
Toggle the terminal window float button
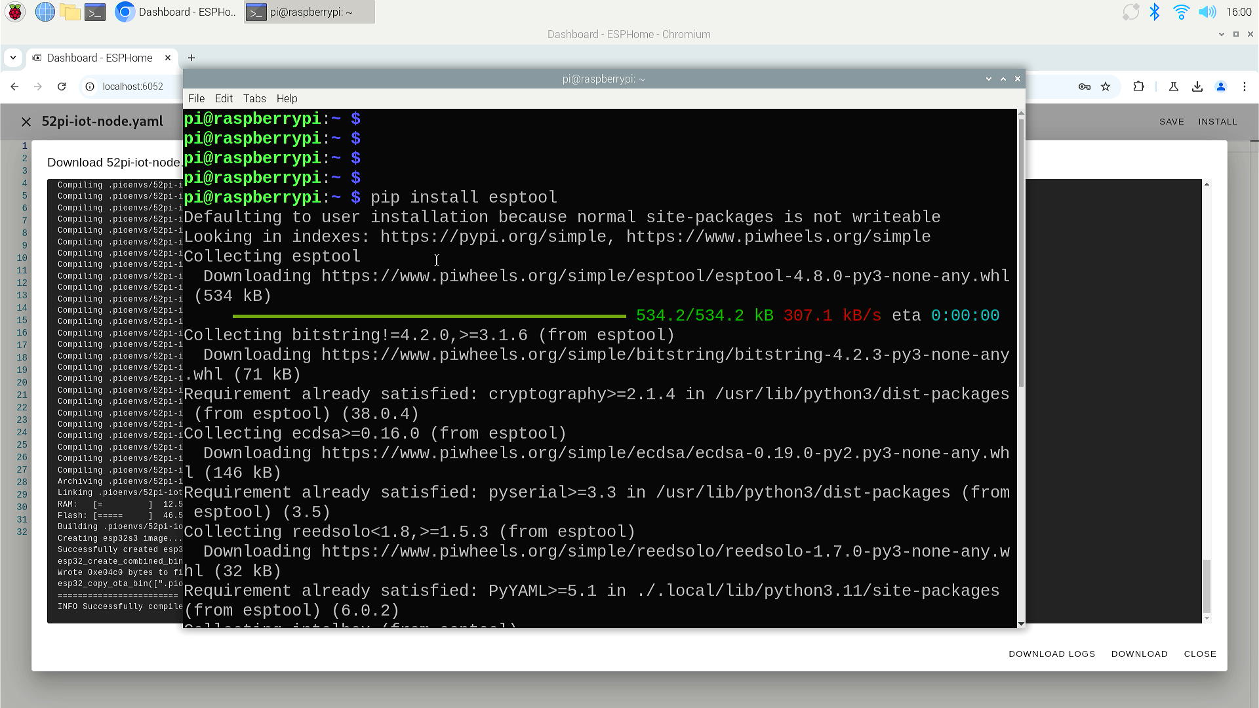[x=1002, y=78]
